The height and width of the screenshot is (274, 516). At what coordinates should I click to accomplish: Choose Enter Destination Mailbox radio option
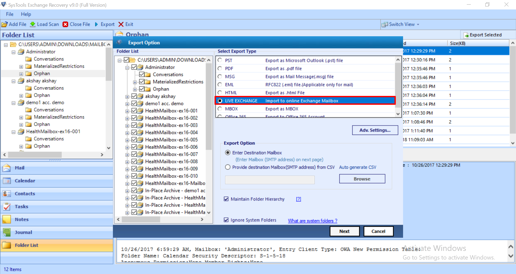(x=228, y=153)
